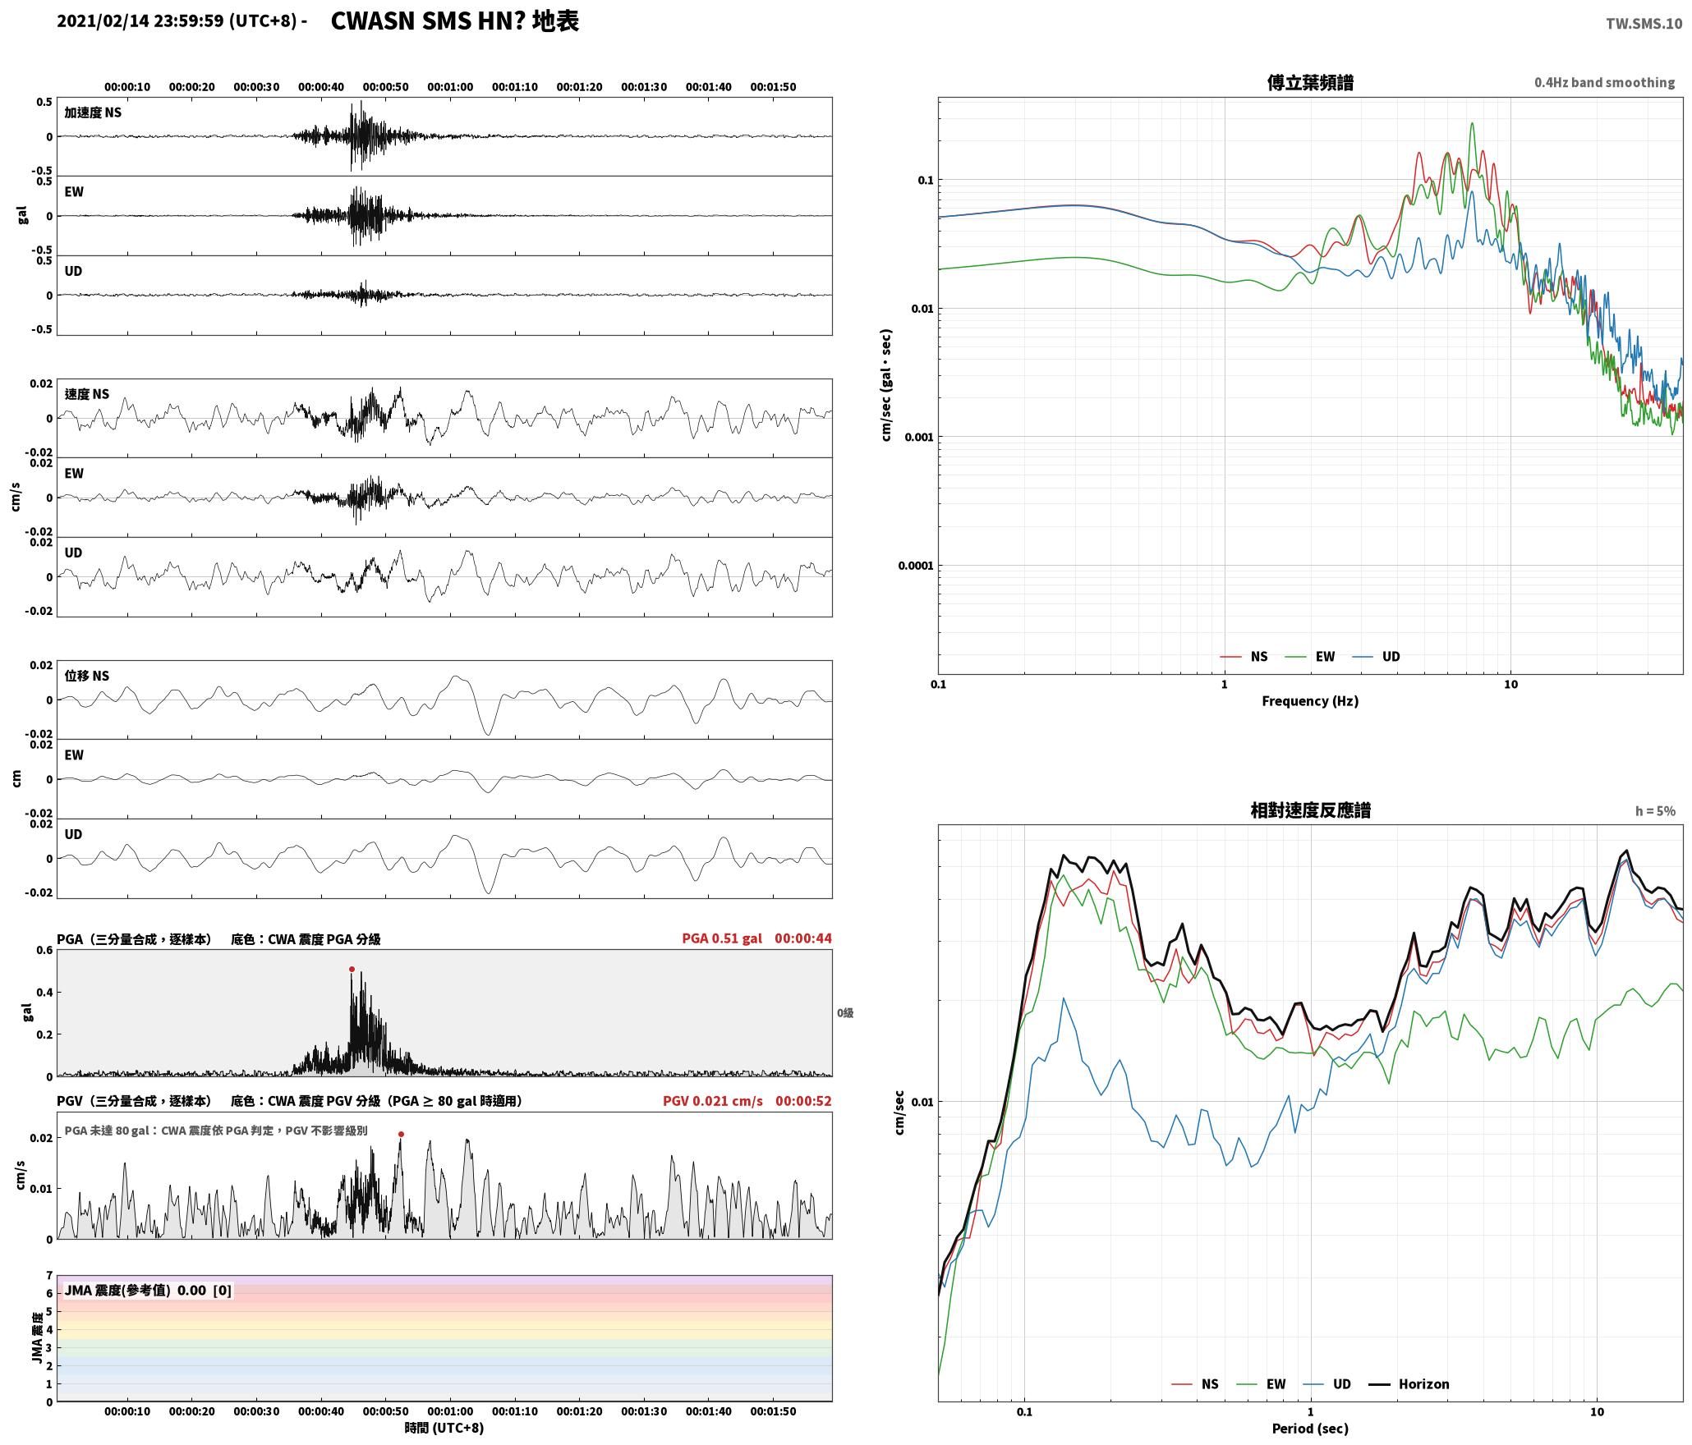The height and width of the screenshot is (1445, 1692).
Task: Click the TW.SMS.10 station code label
Action: point(1644,24)
